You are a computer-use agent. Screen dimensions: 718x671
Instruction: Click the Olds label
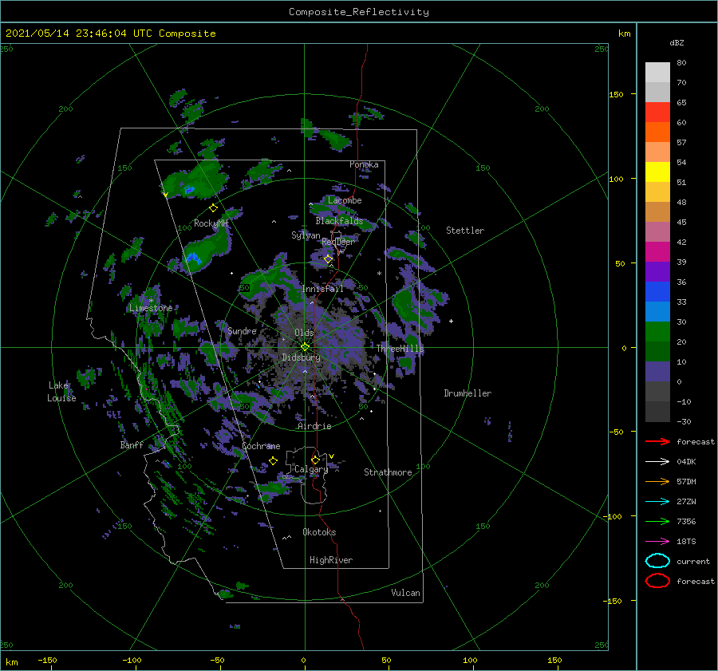(304, 333)
